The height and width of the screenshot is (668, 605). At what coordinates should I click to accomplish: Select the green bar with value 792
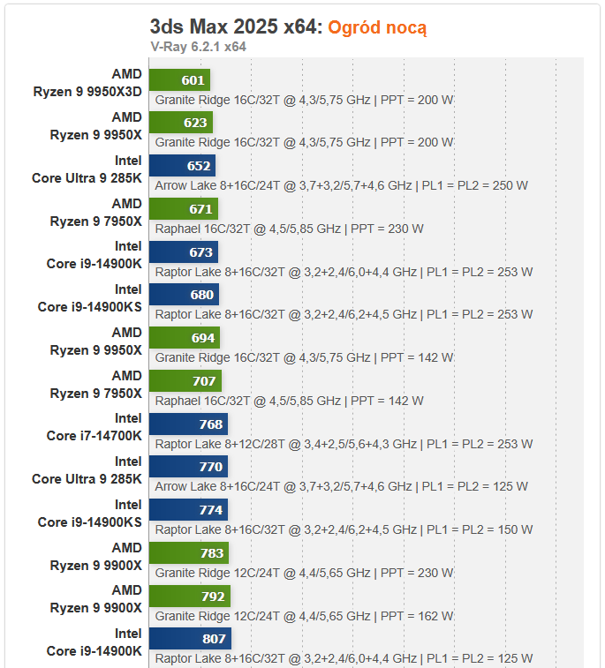(x=191, y=597)
